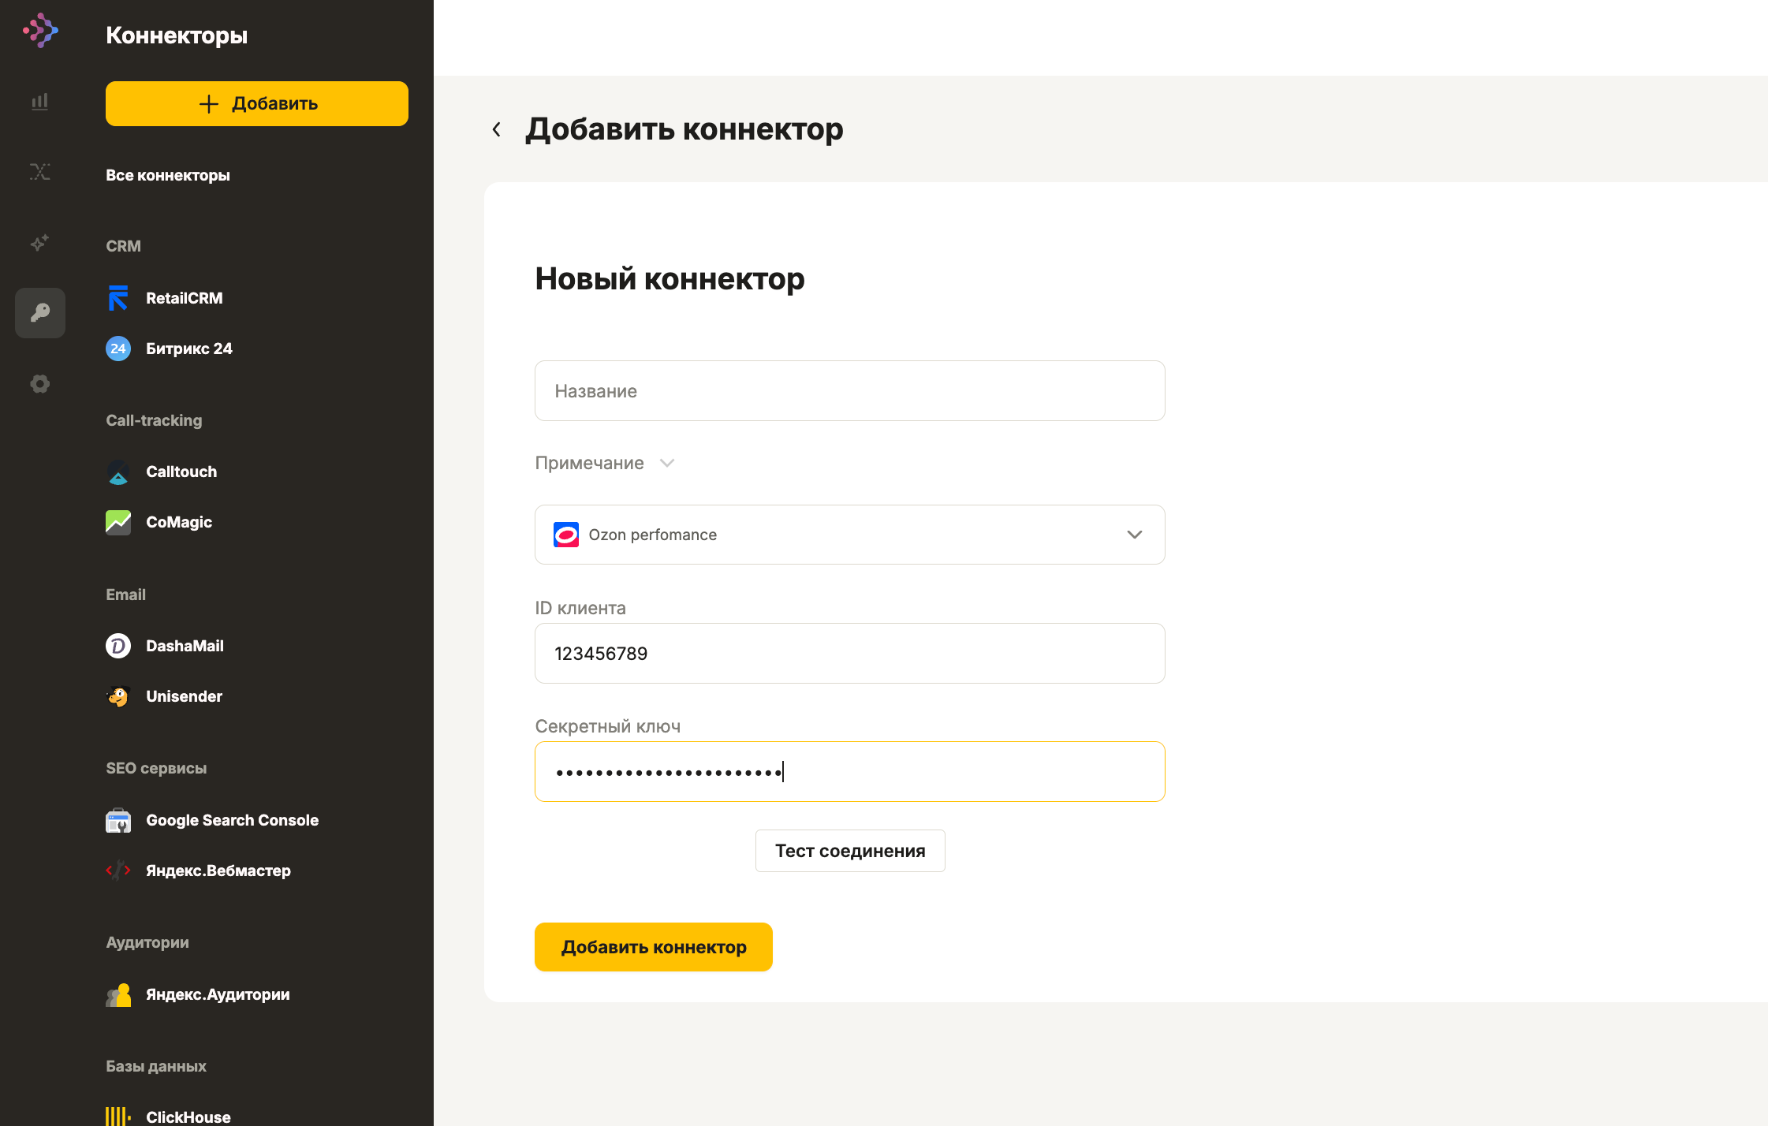The width and height of the screenshot is (1768, 1126).
Task: Click the dropdown chevron arrow
Action: tap(1135, 535)
